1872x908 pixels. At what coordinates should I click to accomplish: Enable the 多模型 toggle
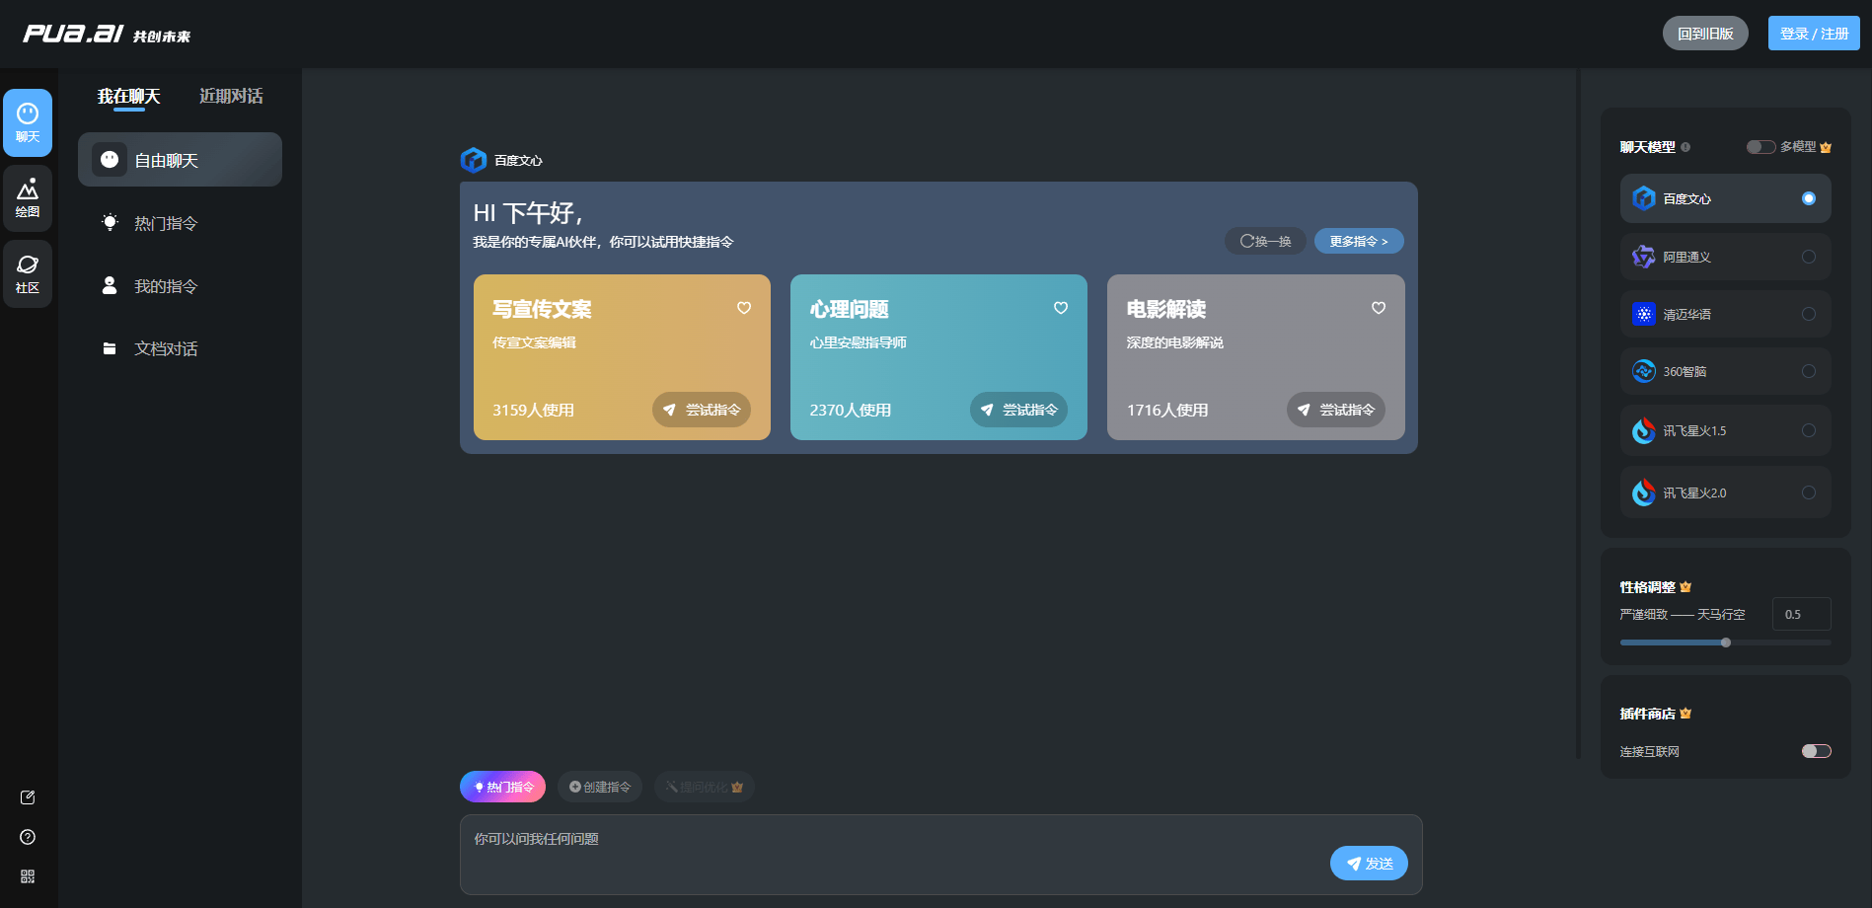[x=1760, y=146]
